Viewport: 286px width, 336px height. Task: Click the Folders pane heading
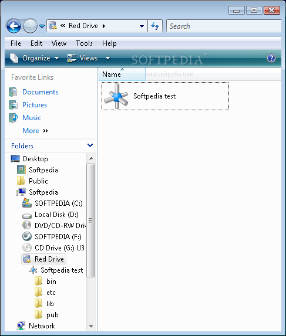click(22, 145)
